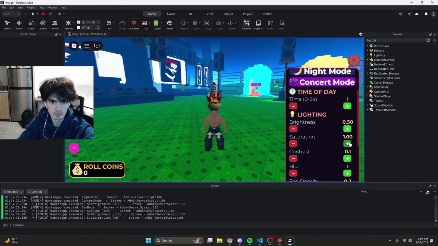Viewport: 438px width, 246px height.
Task: Open the Properties panel button
Action: coord(258,25)
